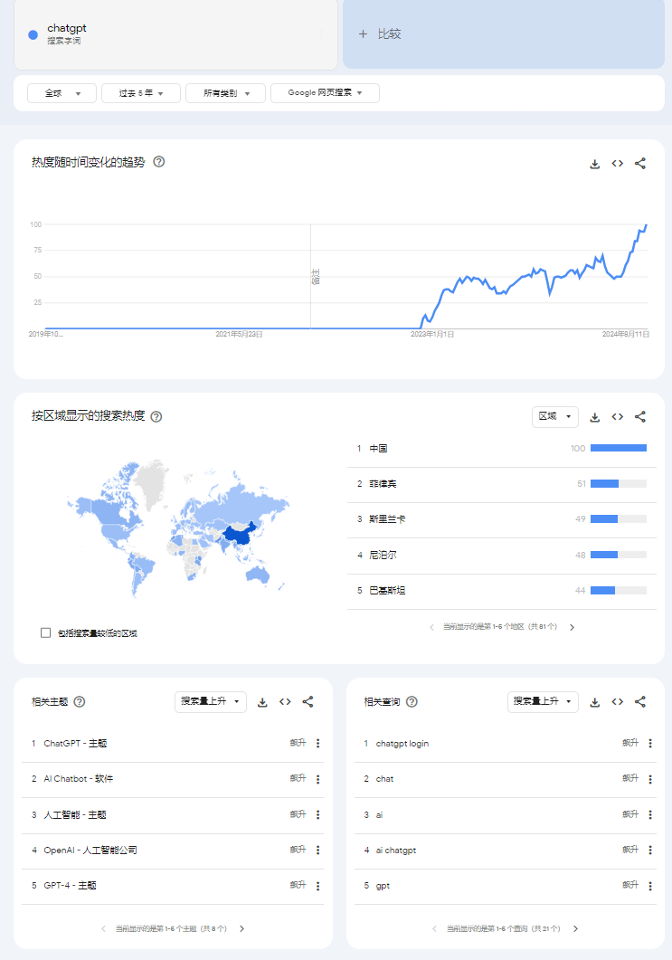Screen dimensions: 672x960
Task: Open more options for ai chatgpt query
Action: click(x=650, y=850)
